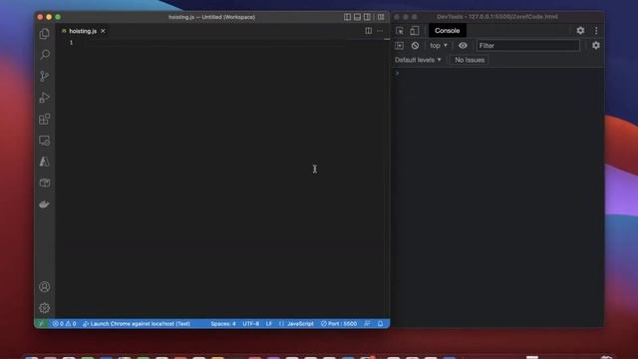This screenshot has height=359, width=638.
Task: Select the Console tab in DevTools
Action: (x=448, y=31)
